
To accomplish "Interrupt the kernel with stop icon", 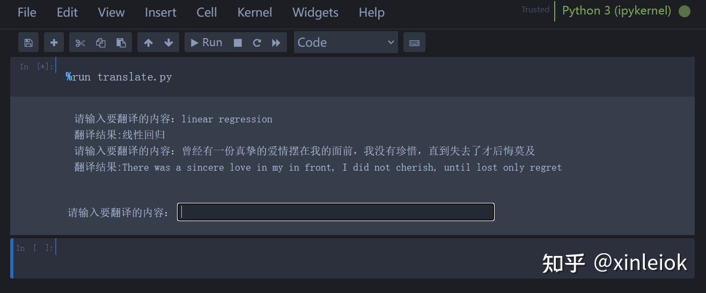I will point(238,42).
